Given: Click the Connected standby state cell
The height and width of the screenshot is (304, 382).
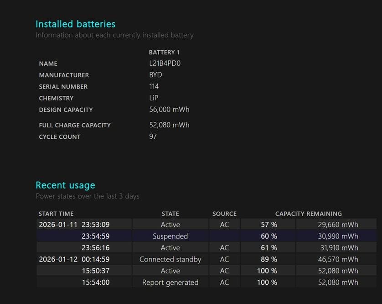Looking at the screenshot, I should pyautogui.click(x=170, y=259).
